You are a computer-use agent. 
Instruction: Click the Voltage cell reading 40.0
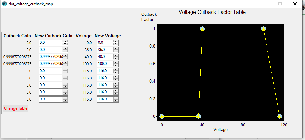click(88, 57)
